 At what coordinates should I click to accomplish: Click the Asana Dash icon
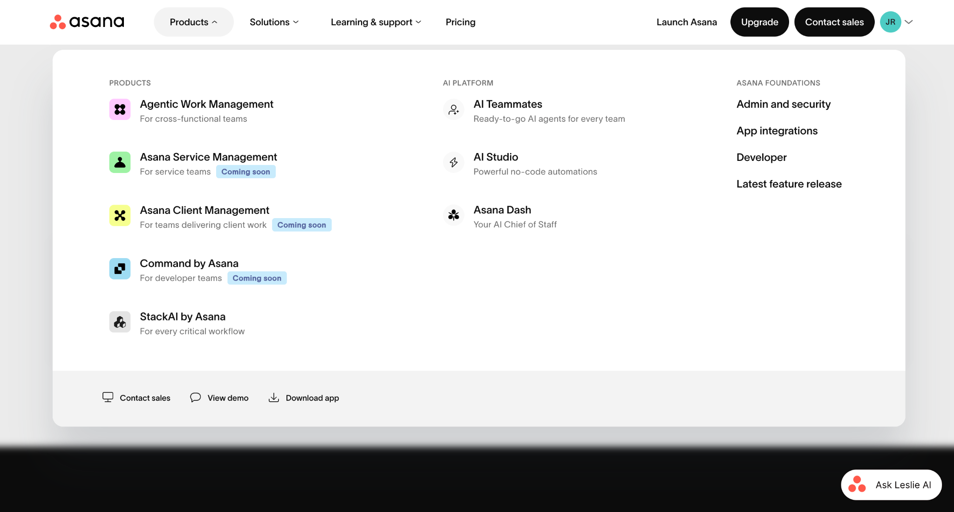pos(453,215)
